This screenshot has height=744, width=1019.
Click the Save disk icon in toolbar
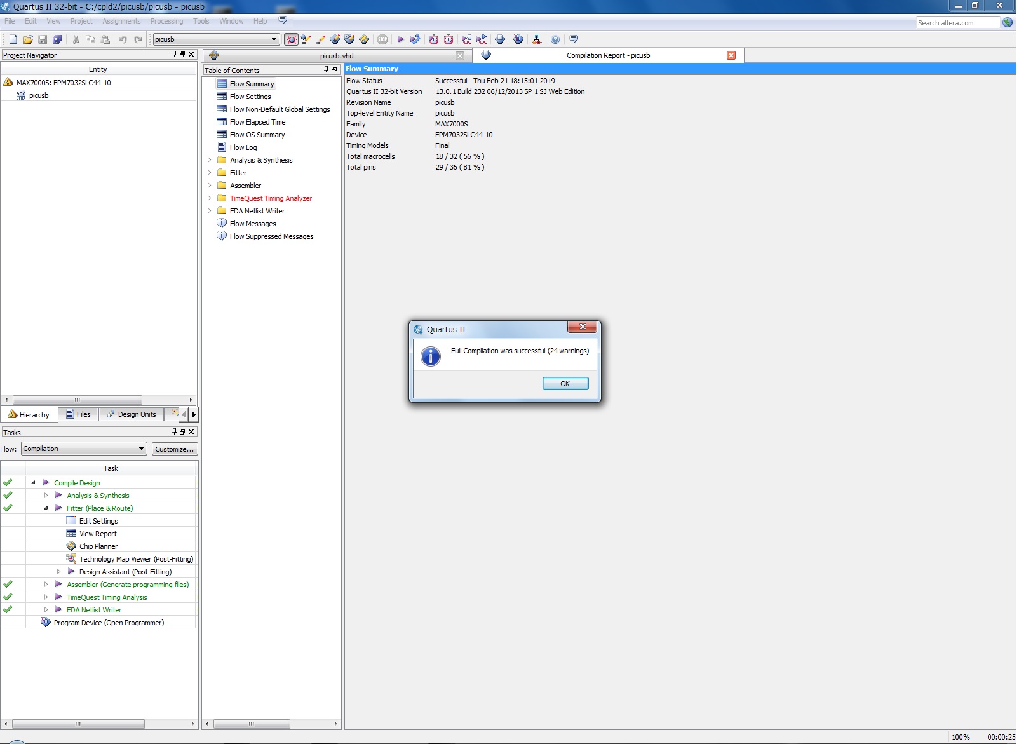tap(43, 39)
